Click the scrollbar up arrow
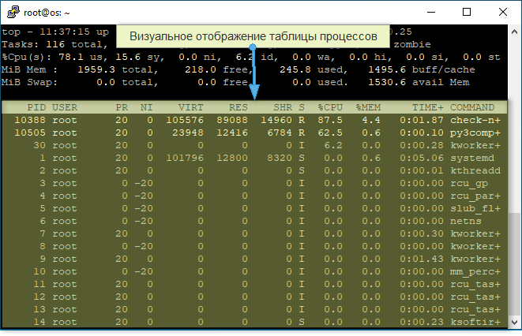The width and height of the screenshot is (522, 336). (514, 32)
